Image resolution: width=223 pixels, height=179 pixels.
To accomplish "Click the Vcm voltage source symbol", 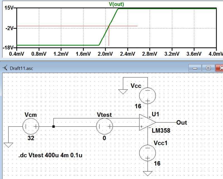I will pos(30,126).
